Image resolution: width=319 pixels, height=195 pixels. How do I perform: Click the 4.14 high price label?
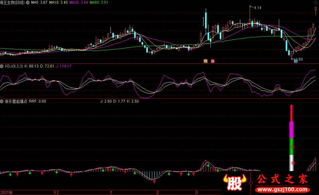click(258, 8)
